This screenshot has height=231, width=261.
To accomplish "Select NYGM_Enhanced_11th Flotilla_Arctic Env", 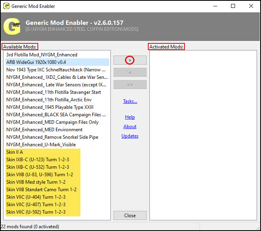I will tap(57, 99).
